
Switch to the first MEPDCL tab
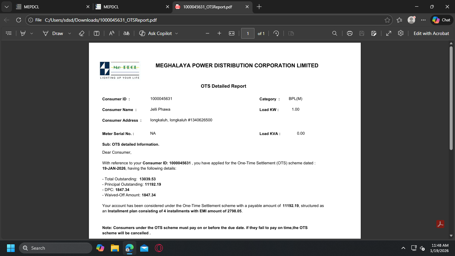[52, 7]
